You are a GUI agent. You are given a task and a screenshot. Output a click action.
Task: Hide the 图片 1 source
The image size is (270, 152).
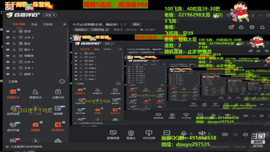tap(8, 50)
